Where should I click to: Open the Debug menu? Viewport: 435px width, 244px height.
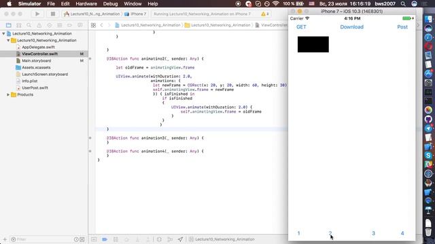[110, 4]
